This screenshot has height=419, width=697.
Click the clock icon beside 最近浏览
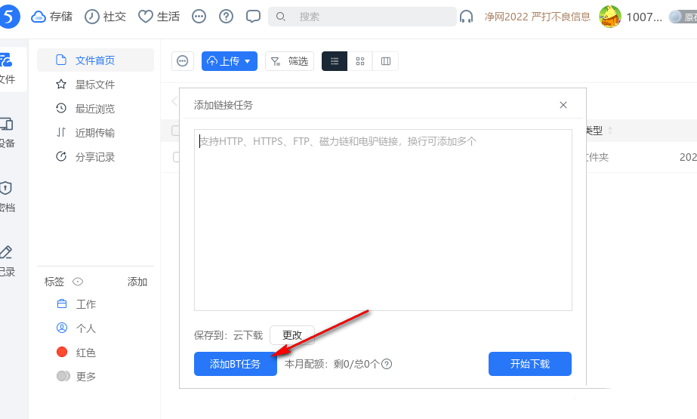tap(61, 108)
